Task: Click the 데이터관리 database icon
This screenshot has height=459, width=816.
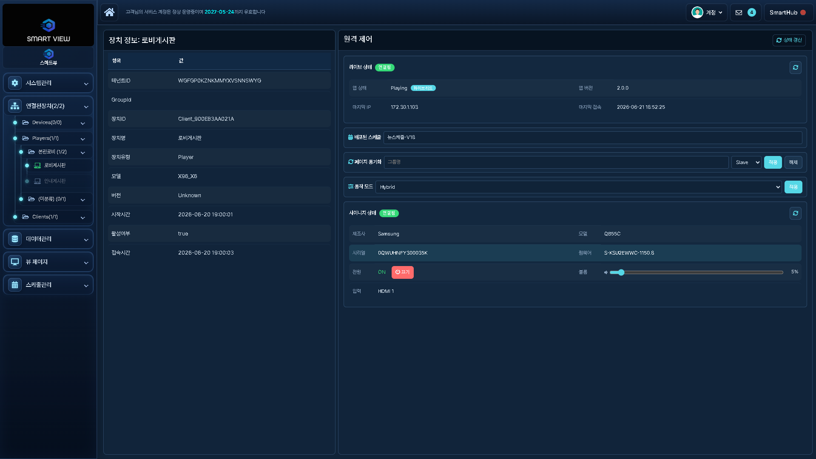Action: [x=15, y=239]
